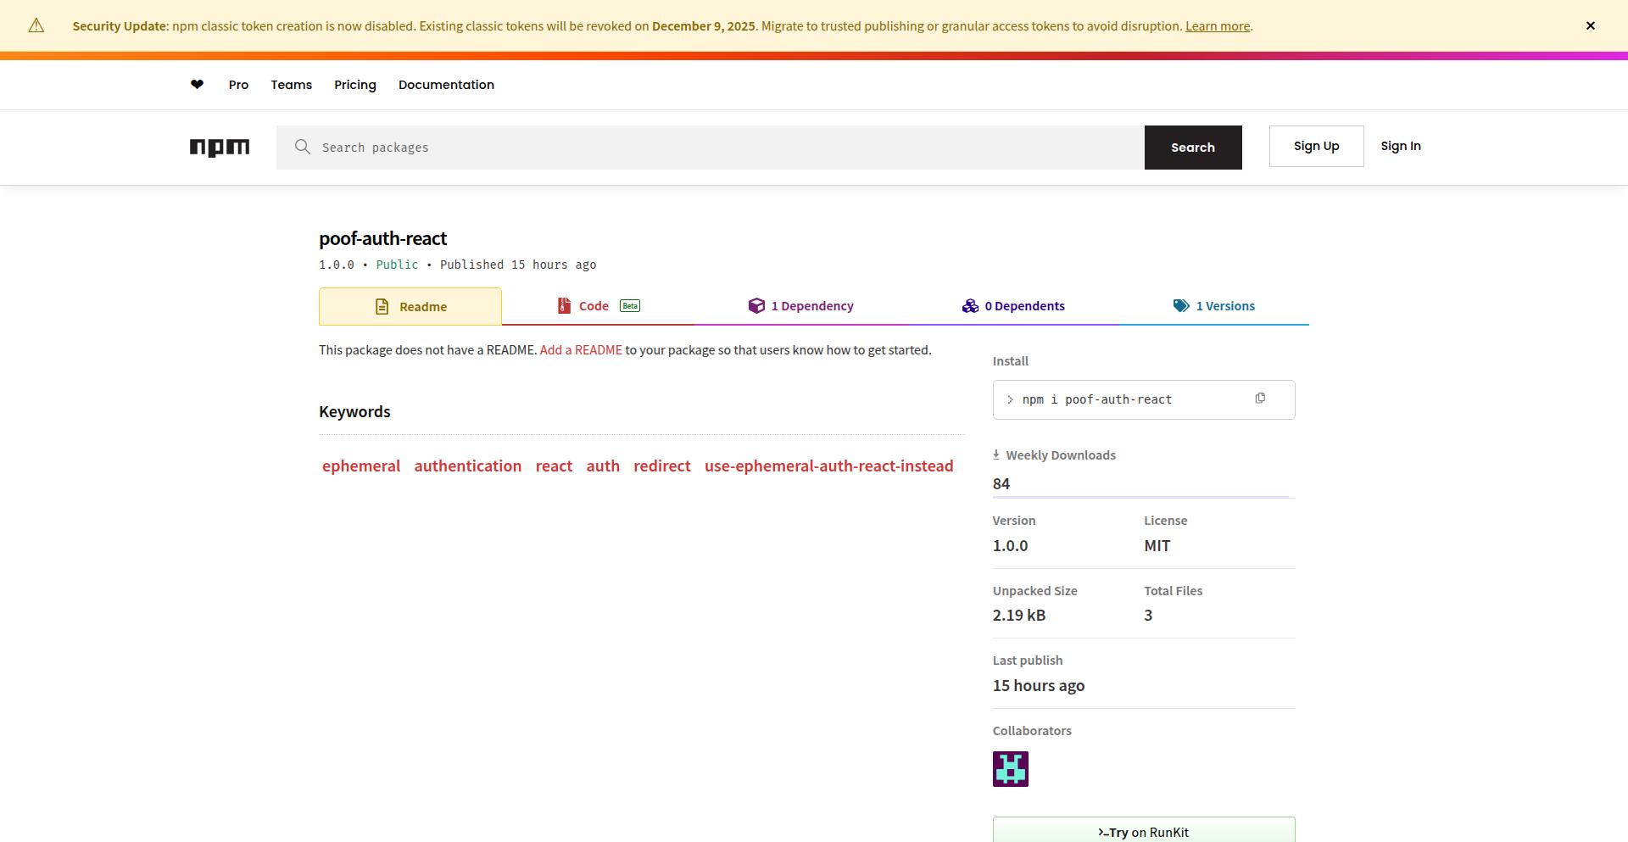Click the Try on RunKit button
This screenshot has height=842, width=1628.
coord(1143,831)
